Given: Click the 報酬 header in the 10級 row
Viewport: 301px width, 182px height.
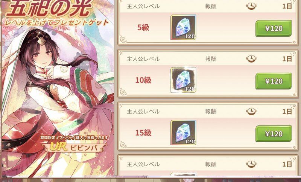Looking at the screenshot, I should (211, 59).
